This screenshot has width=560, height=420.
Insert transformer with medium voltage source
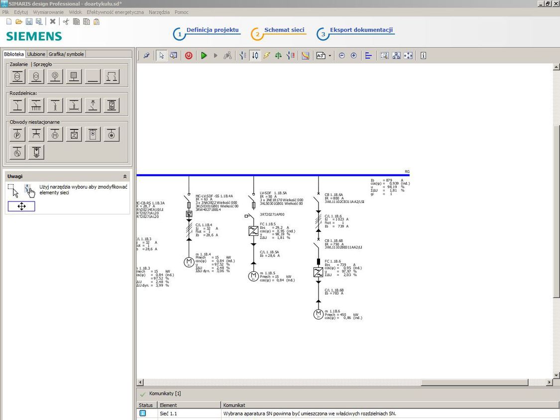pyautogui.click(x=17, y=76)
